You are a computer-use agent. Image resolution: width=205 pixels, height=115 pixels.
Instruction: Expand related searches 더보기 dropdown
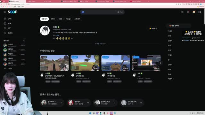(x=171, y=79)
